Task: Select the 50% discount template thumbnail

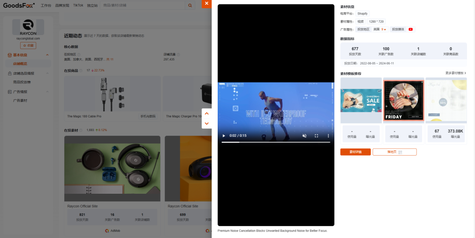Action: tap(446, 100)
